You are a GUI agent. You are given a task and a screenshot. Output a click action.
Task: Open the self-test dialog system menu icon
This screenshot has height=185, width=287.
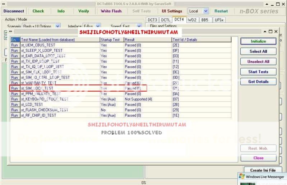pos(10,31)
